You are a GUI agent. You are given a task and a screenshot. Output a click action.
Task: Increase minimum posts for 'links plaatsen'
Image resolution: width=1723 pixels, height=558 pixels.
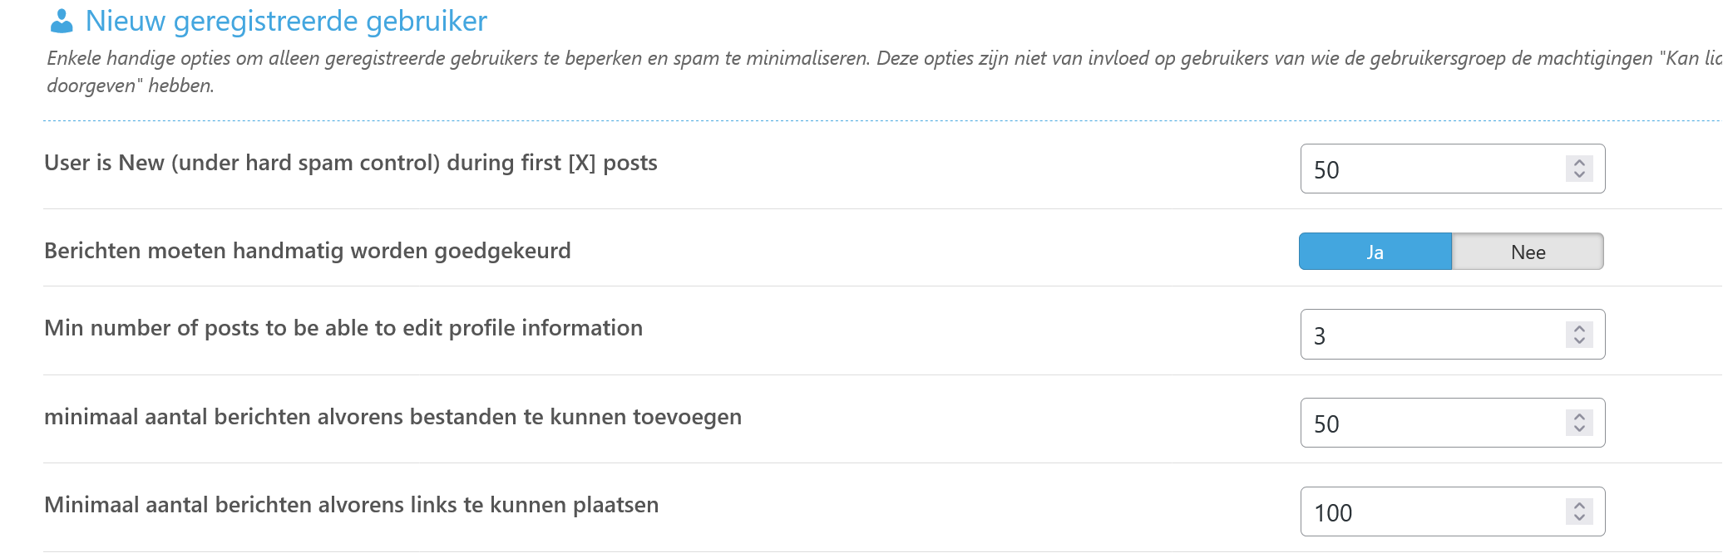pos(1579,505)
